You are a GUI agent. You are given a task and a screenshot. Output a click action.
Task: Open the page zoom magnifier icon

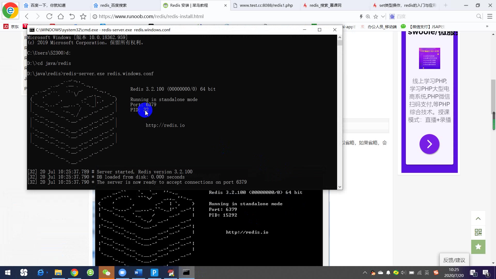click(x=368, y=17)
